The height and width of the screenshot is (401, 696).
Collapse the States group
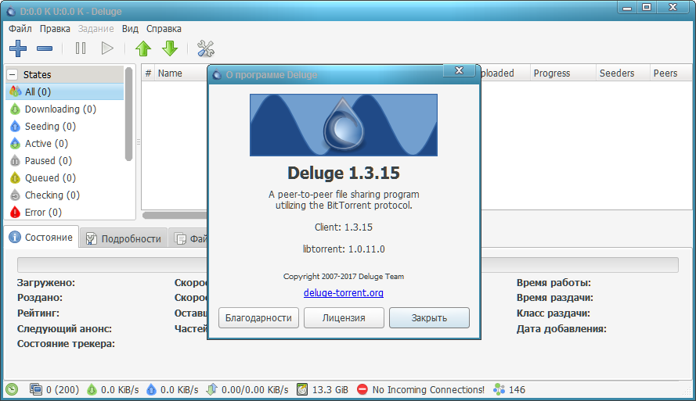pos(13,74)
